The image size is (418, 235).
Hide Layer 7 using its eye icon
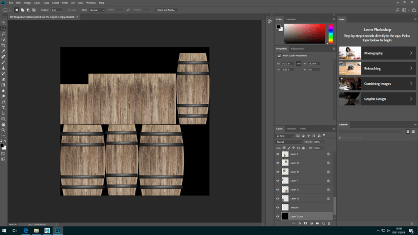[x=278, y=181]
